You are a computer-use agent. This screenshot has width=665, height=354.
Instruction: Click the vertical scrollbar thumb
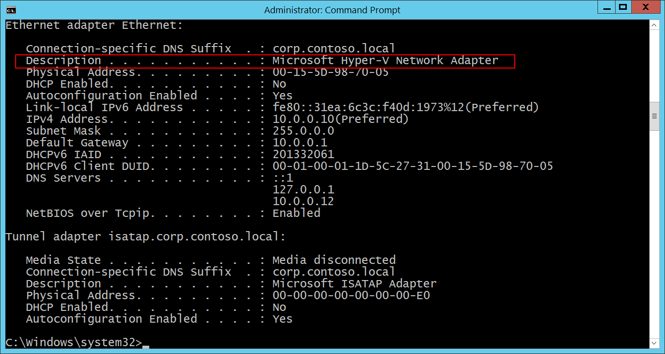pyautogui.click(x=654, y=116)
